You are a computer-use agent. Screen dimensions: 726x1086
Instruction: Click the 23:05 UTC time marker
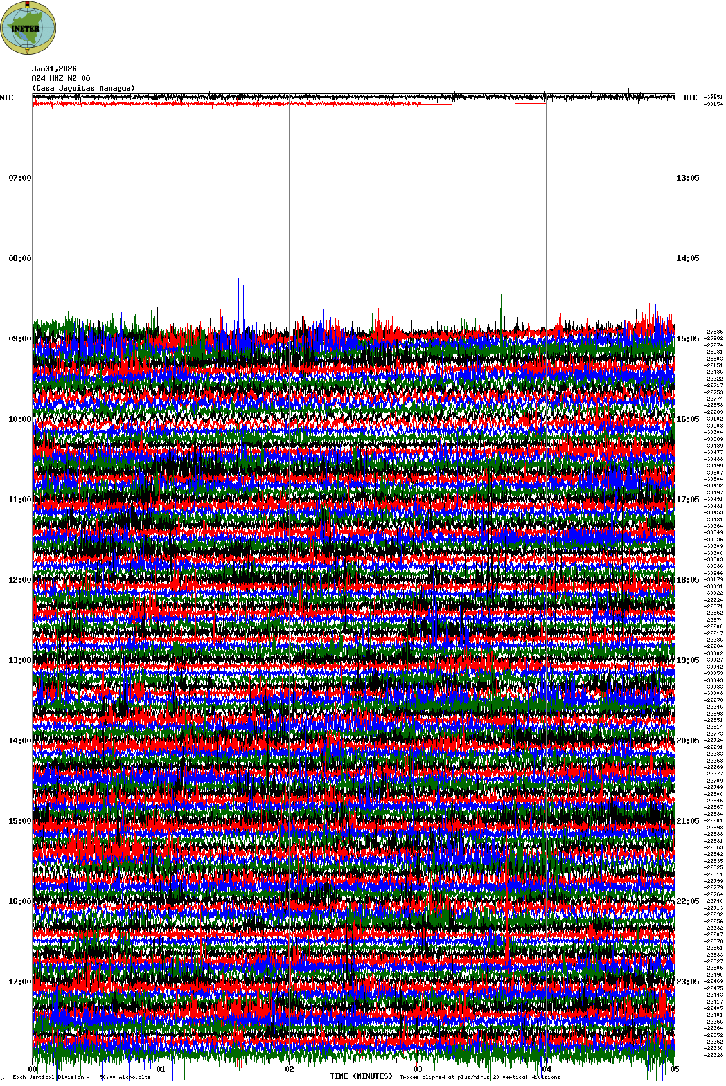[x=687, y=982]
